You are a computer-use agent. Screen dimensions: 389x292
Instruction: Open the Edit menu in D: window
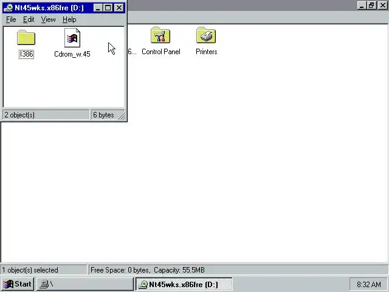[x=29, y=19]
